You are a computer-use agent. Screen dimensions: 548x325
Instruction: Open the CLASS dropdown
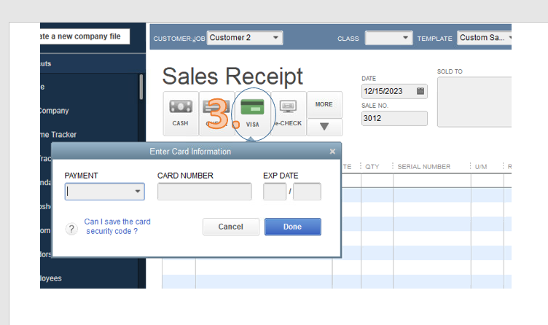[x=388, y=38]
